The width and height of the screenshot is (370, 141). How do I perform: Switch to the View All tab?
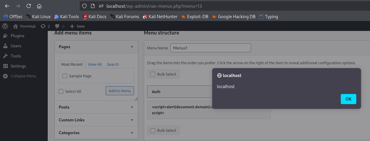coord(95,64)
